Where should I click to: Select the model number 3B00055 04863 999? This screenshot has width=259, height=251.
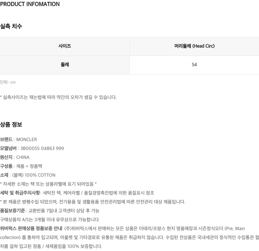coord(42,149)
